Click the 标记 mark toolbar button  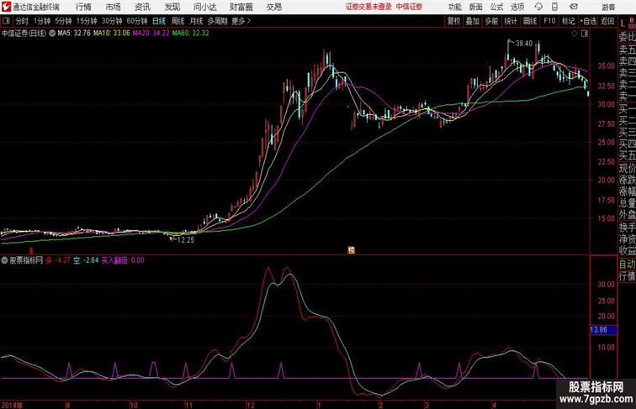(568, 21)
